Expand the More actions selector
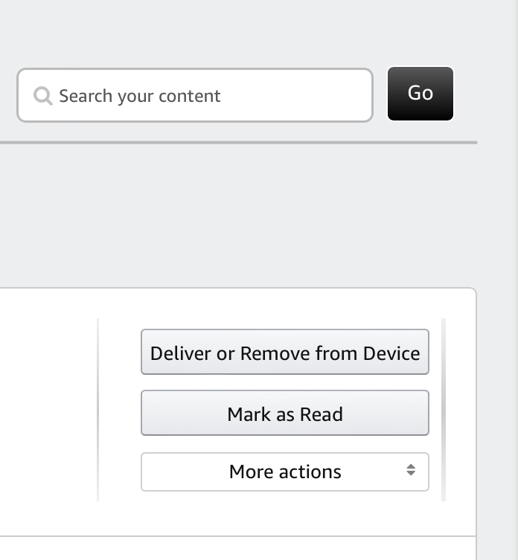The image size is (518, 560). (x=285, y=472)
